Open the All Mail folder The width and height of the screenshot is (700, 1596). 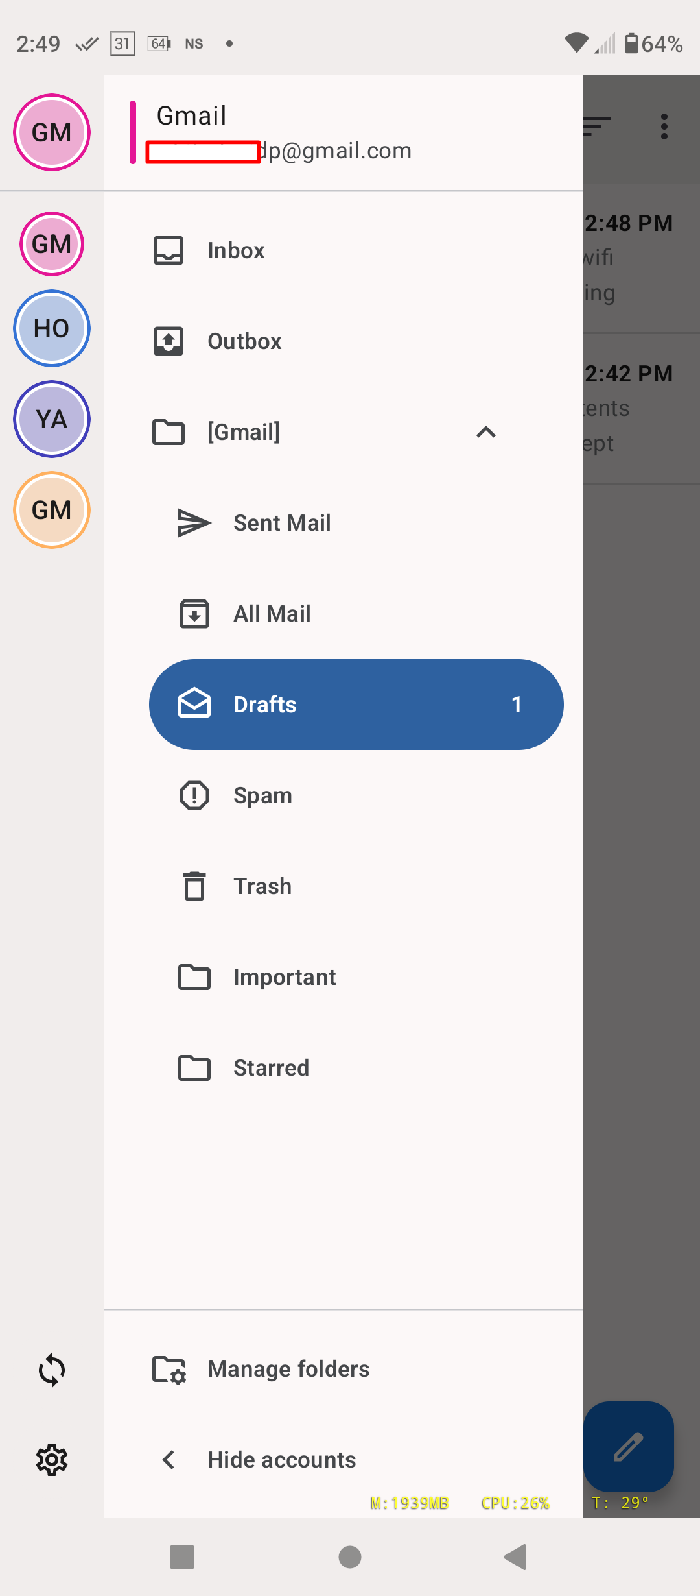coord(272,614)
